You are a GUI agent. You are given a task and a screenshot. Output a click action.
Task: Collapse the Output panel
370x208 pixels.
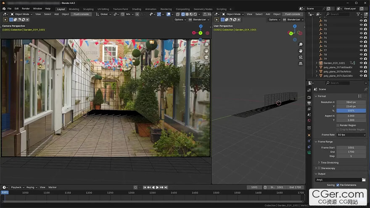pyautogui.click(x=316, y=174)
